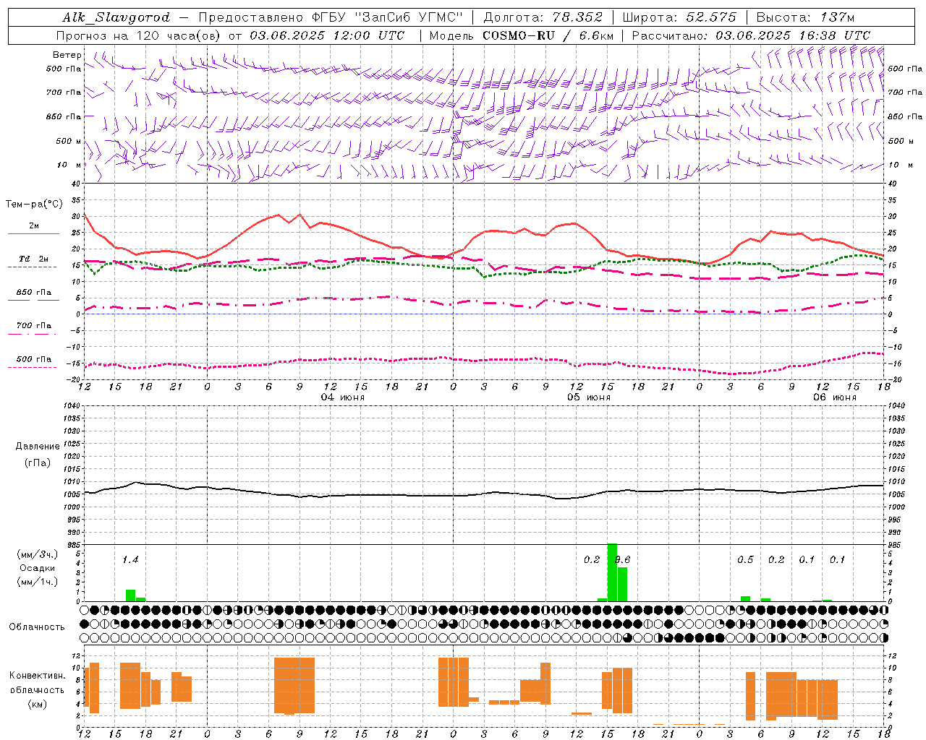
Task: Click the altitude label Высота: 137м
Action: [x=805, y=17]
